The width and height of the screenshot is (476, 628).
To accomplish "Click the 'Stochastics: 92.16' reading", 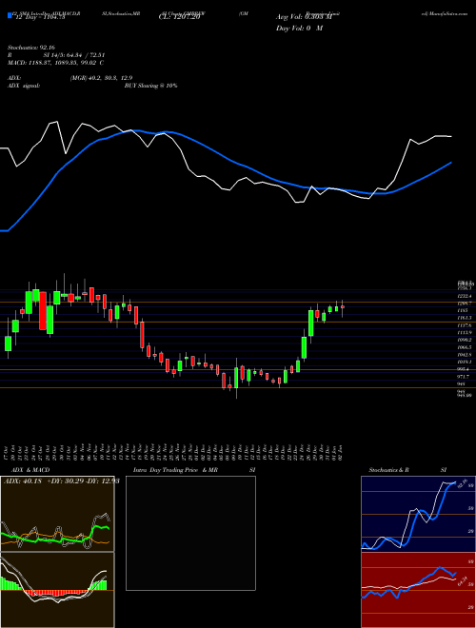I will tap(30, 48).
